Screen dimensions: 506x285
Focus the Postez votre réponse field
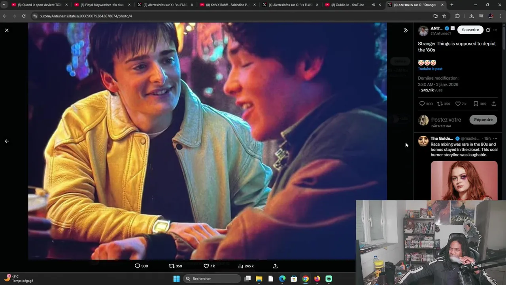pyautogui.click(x=448, y=121)
